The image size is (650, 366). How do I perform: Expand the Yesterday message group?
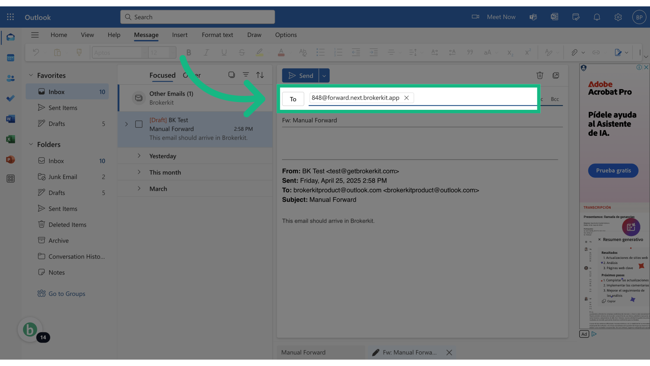pos(139,156)
